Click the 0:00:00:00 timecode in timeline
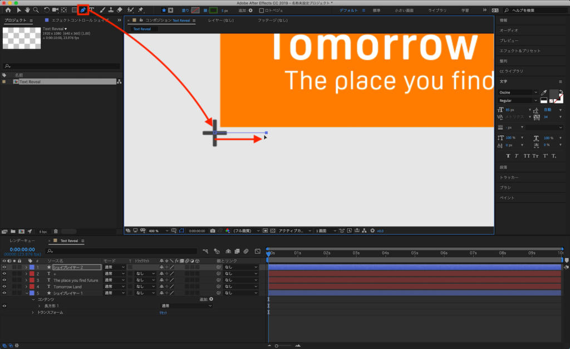The image size is (570, 349). click(22, 249)
